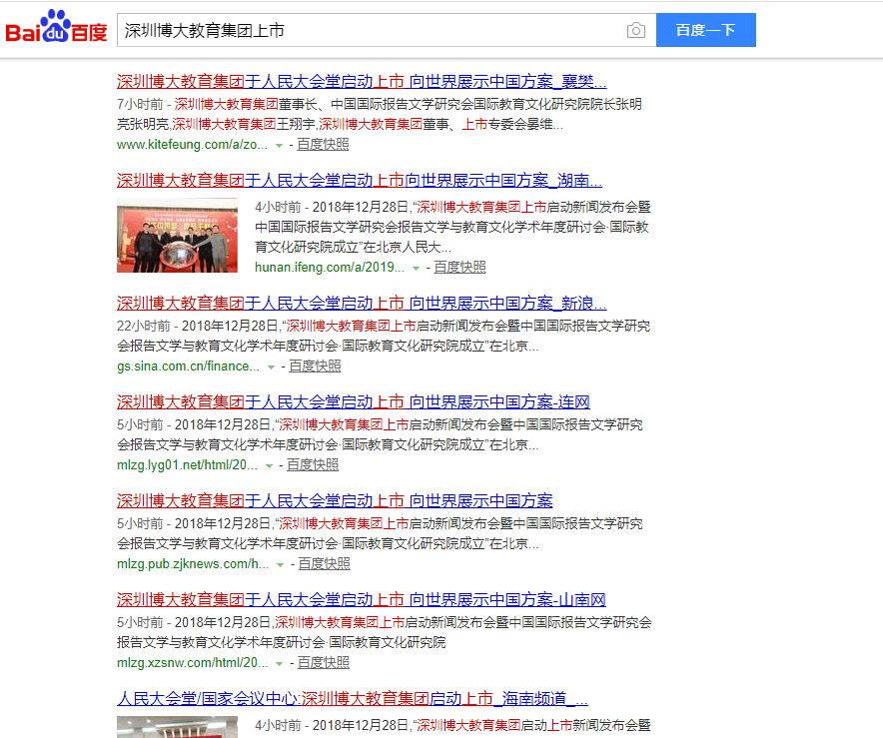Viewport: 883px width, 738px height.
Task: Click the snippet text starting with 22小时前
Action: (384, 337)
